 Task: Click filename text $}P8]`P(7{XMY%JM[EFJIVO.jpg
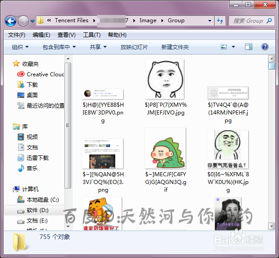(x=166, y=109)
